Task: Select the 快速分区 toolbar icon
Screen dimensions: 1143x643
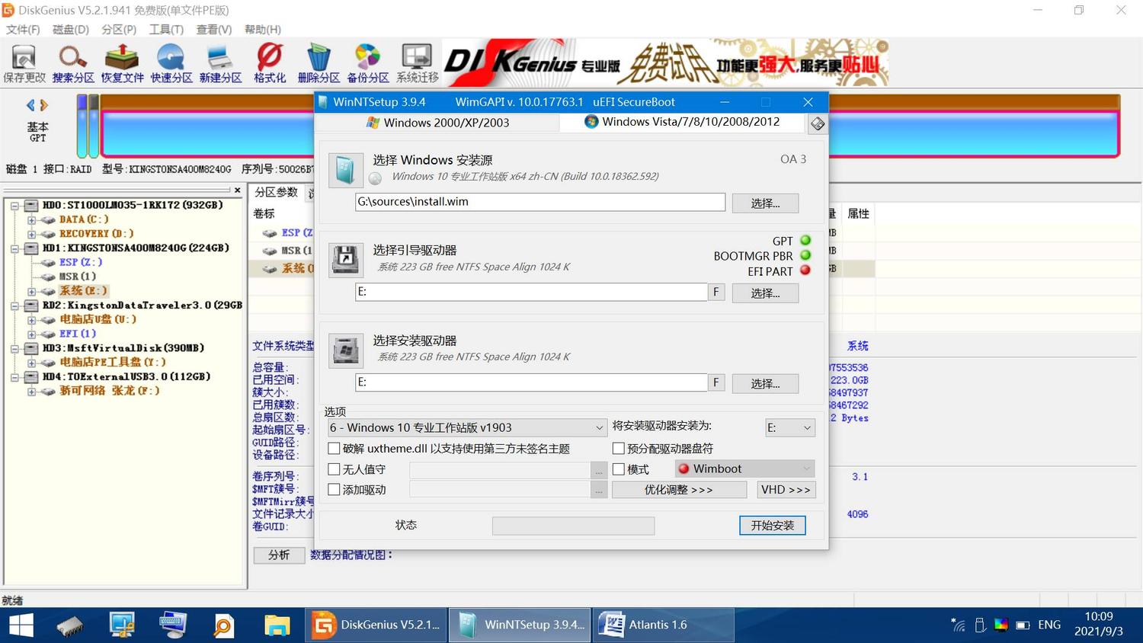Action: pos(171,63)
